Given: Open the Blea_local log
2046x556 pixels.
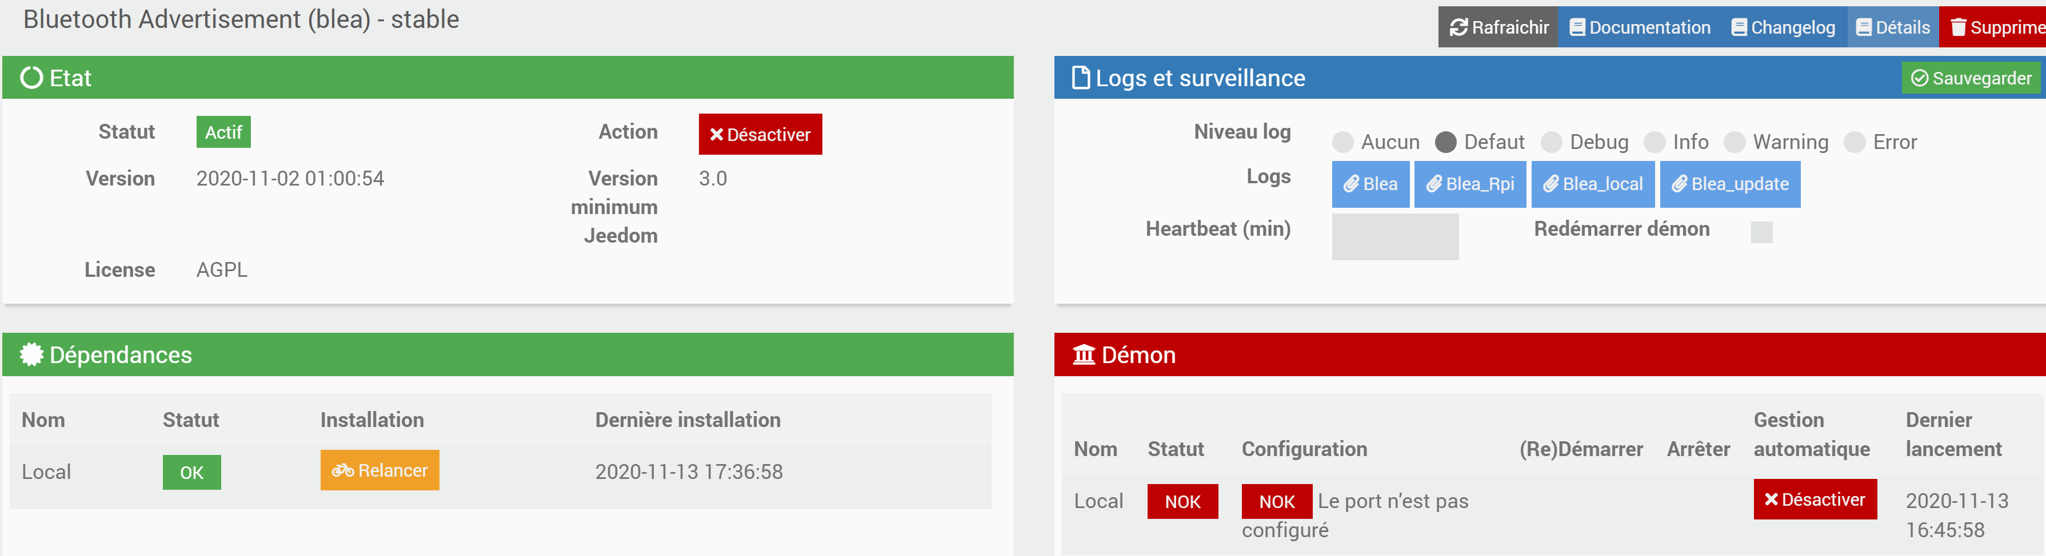Looking at the screenshot, I should point(1592,184).
